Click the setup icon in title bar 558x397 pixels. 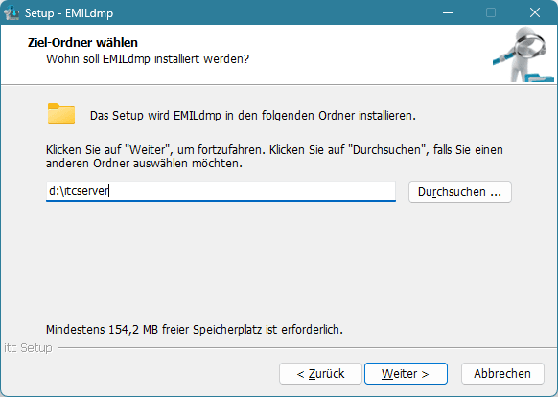tap(12, 12)
